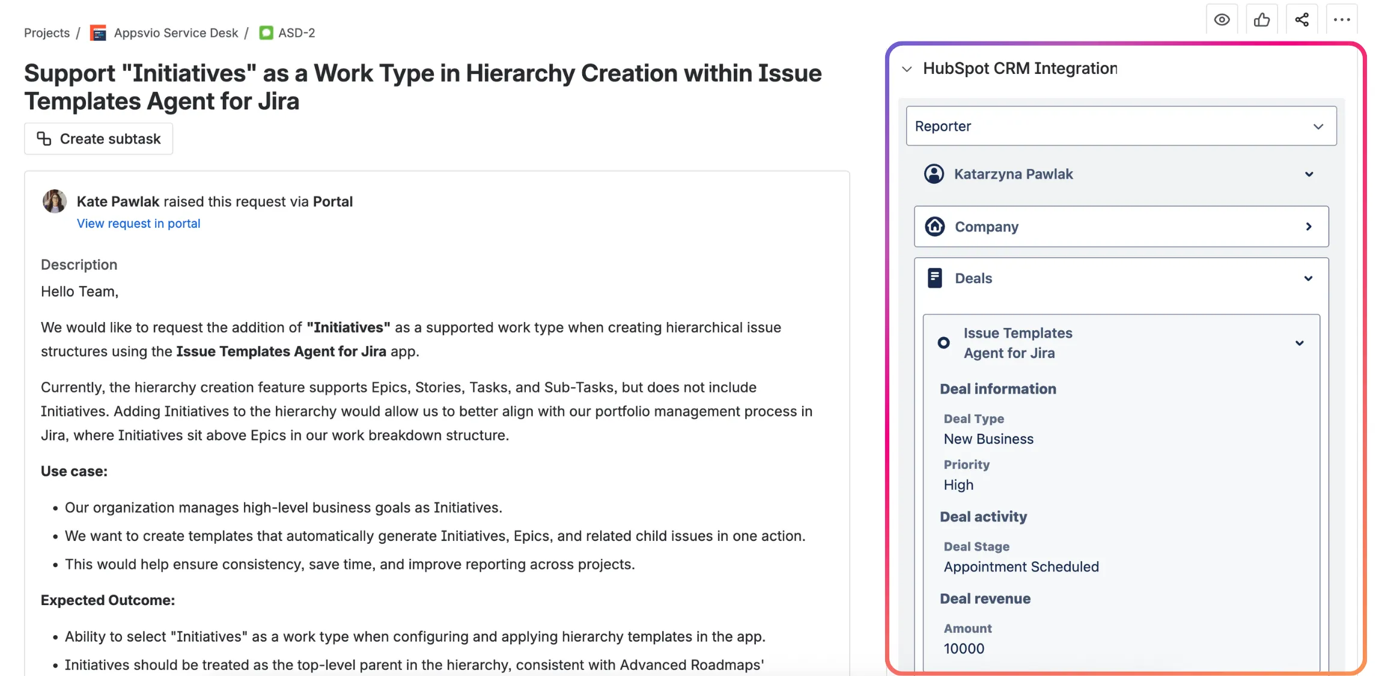Open the Appsvio Service Desk breadcrumb

175,32
